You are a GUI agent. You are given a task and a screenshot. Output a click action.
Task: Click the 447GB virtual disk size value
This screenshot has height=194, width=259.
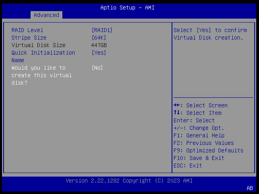click(99, 45)
